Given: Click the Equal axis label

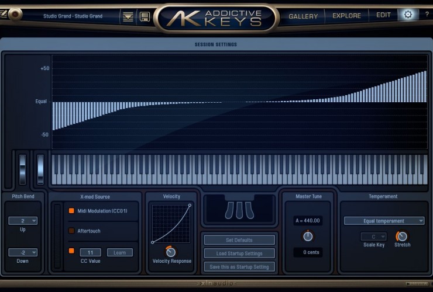Looking at the screenshot, I should click(x=41, y=101).
